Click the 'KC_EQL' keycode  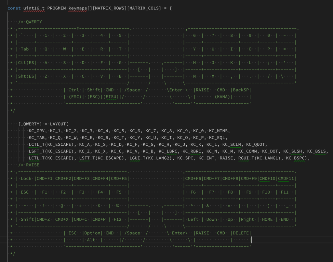click(x=217, y=138)
